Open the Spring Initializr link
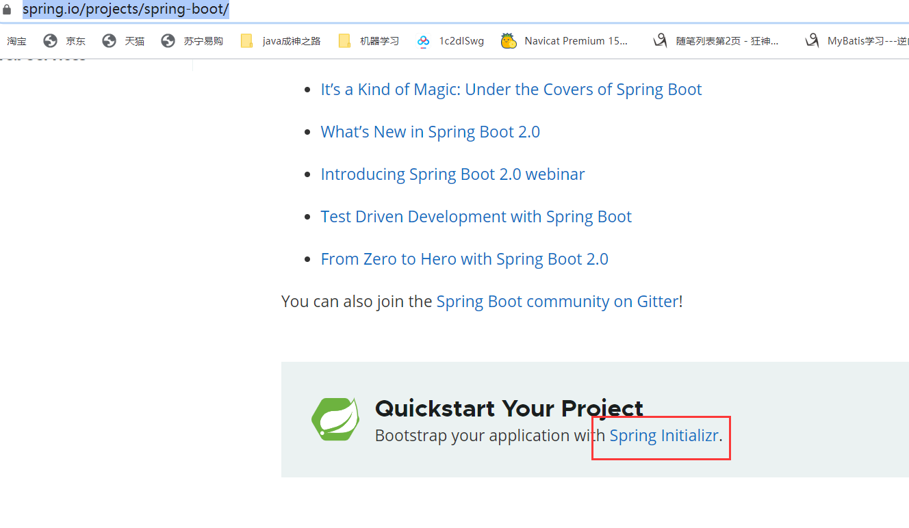909x528 pixels. tap(664, 436)
